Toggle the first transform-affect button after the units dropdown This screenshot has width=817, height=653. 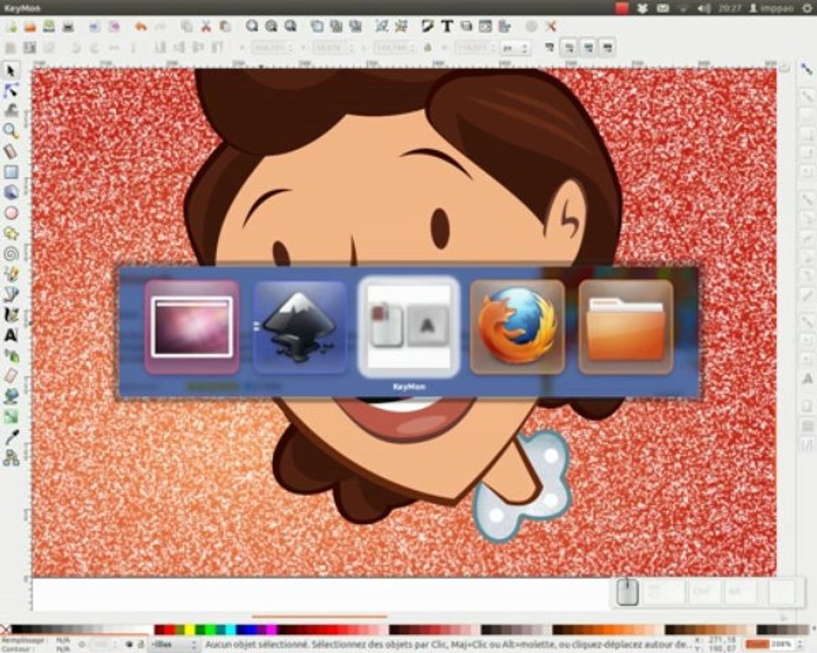coord(550,48)
